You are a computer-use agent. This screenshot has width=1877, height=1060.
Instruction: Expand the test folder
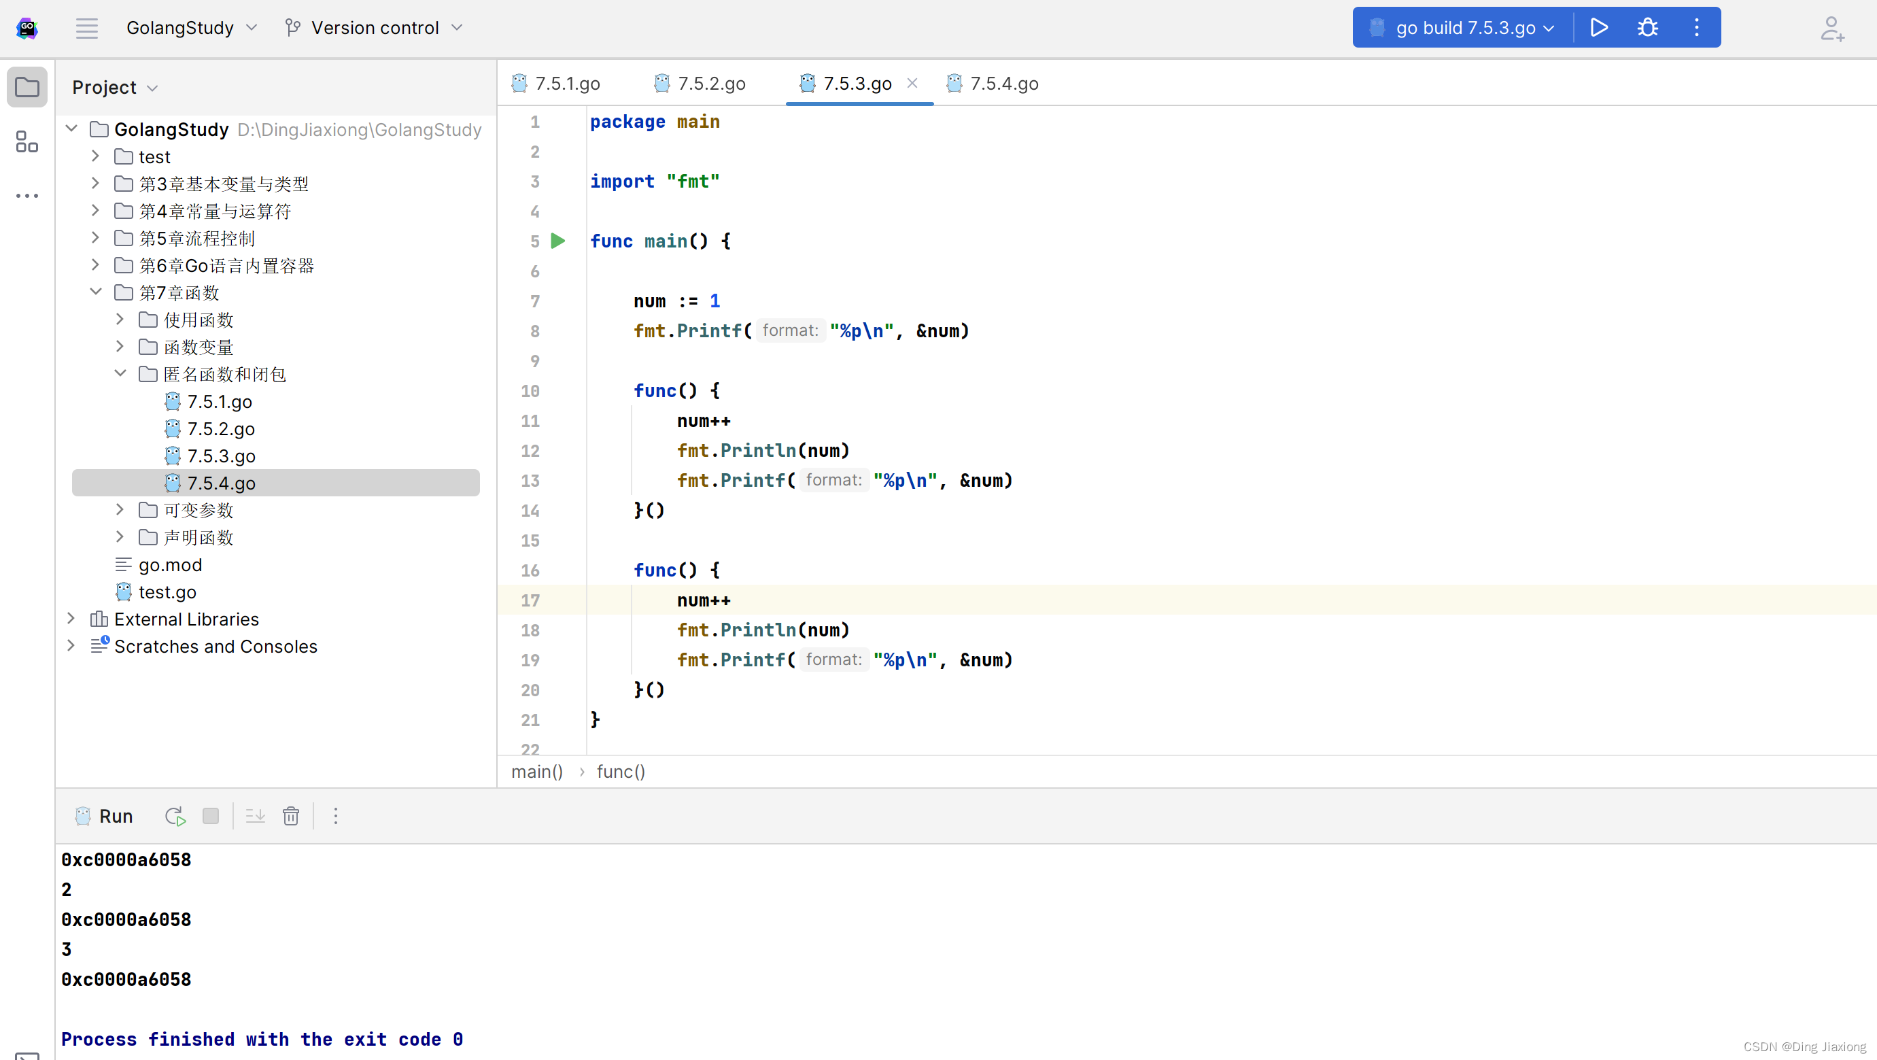click(x=95, y=156)
